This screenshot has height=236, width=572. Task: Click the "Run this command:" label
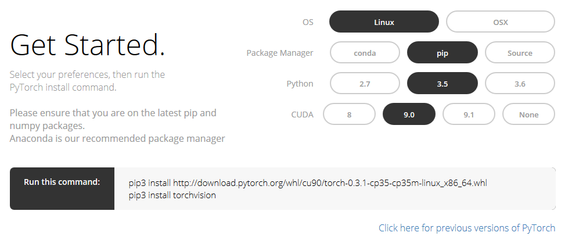(62, 182)
